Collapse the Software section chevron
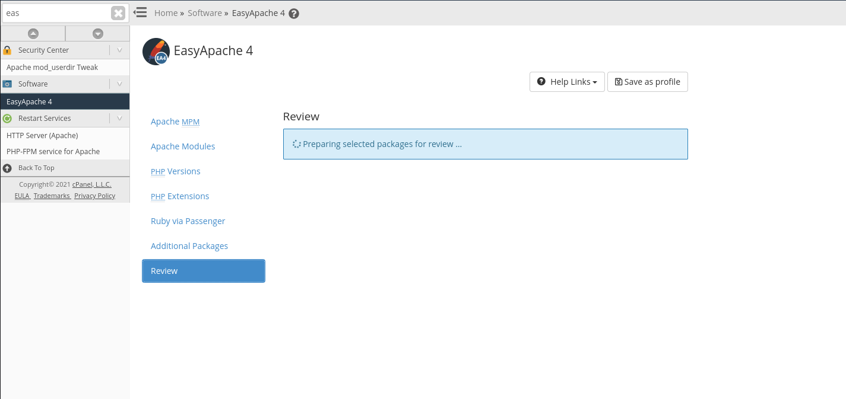 (119, 84)
